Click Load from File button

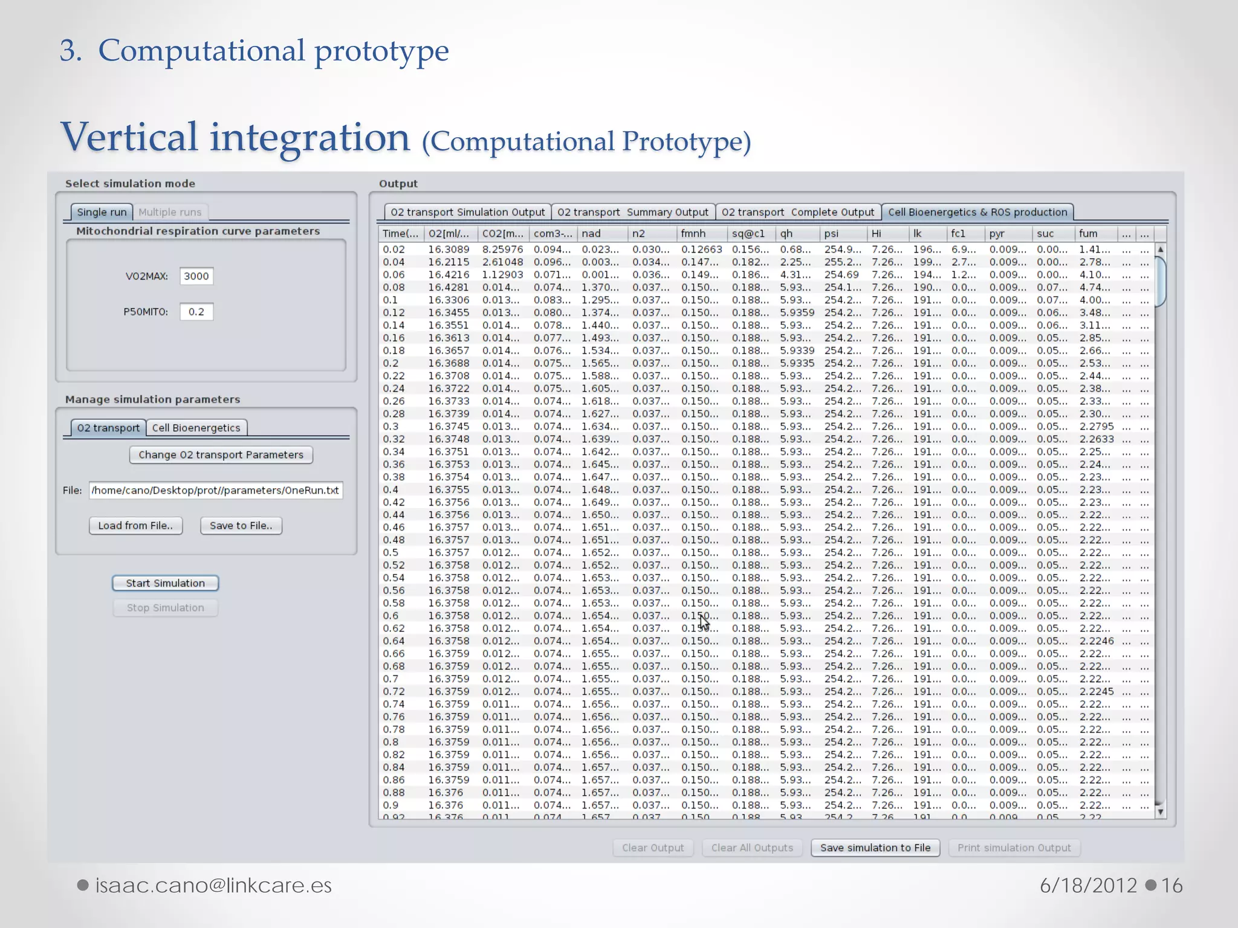coord(136,526)
